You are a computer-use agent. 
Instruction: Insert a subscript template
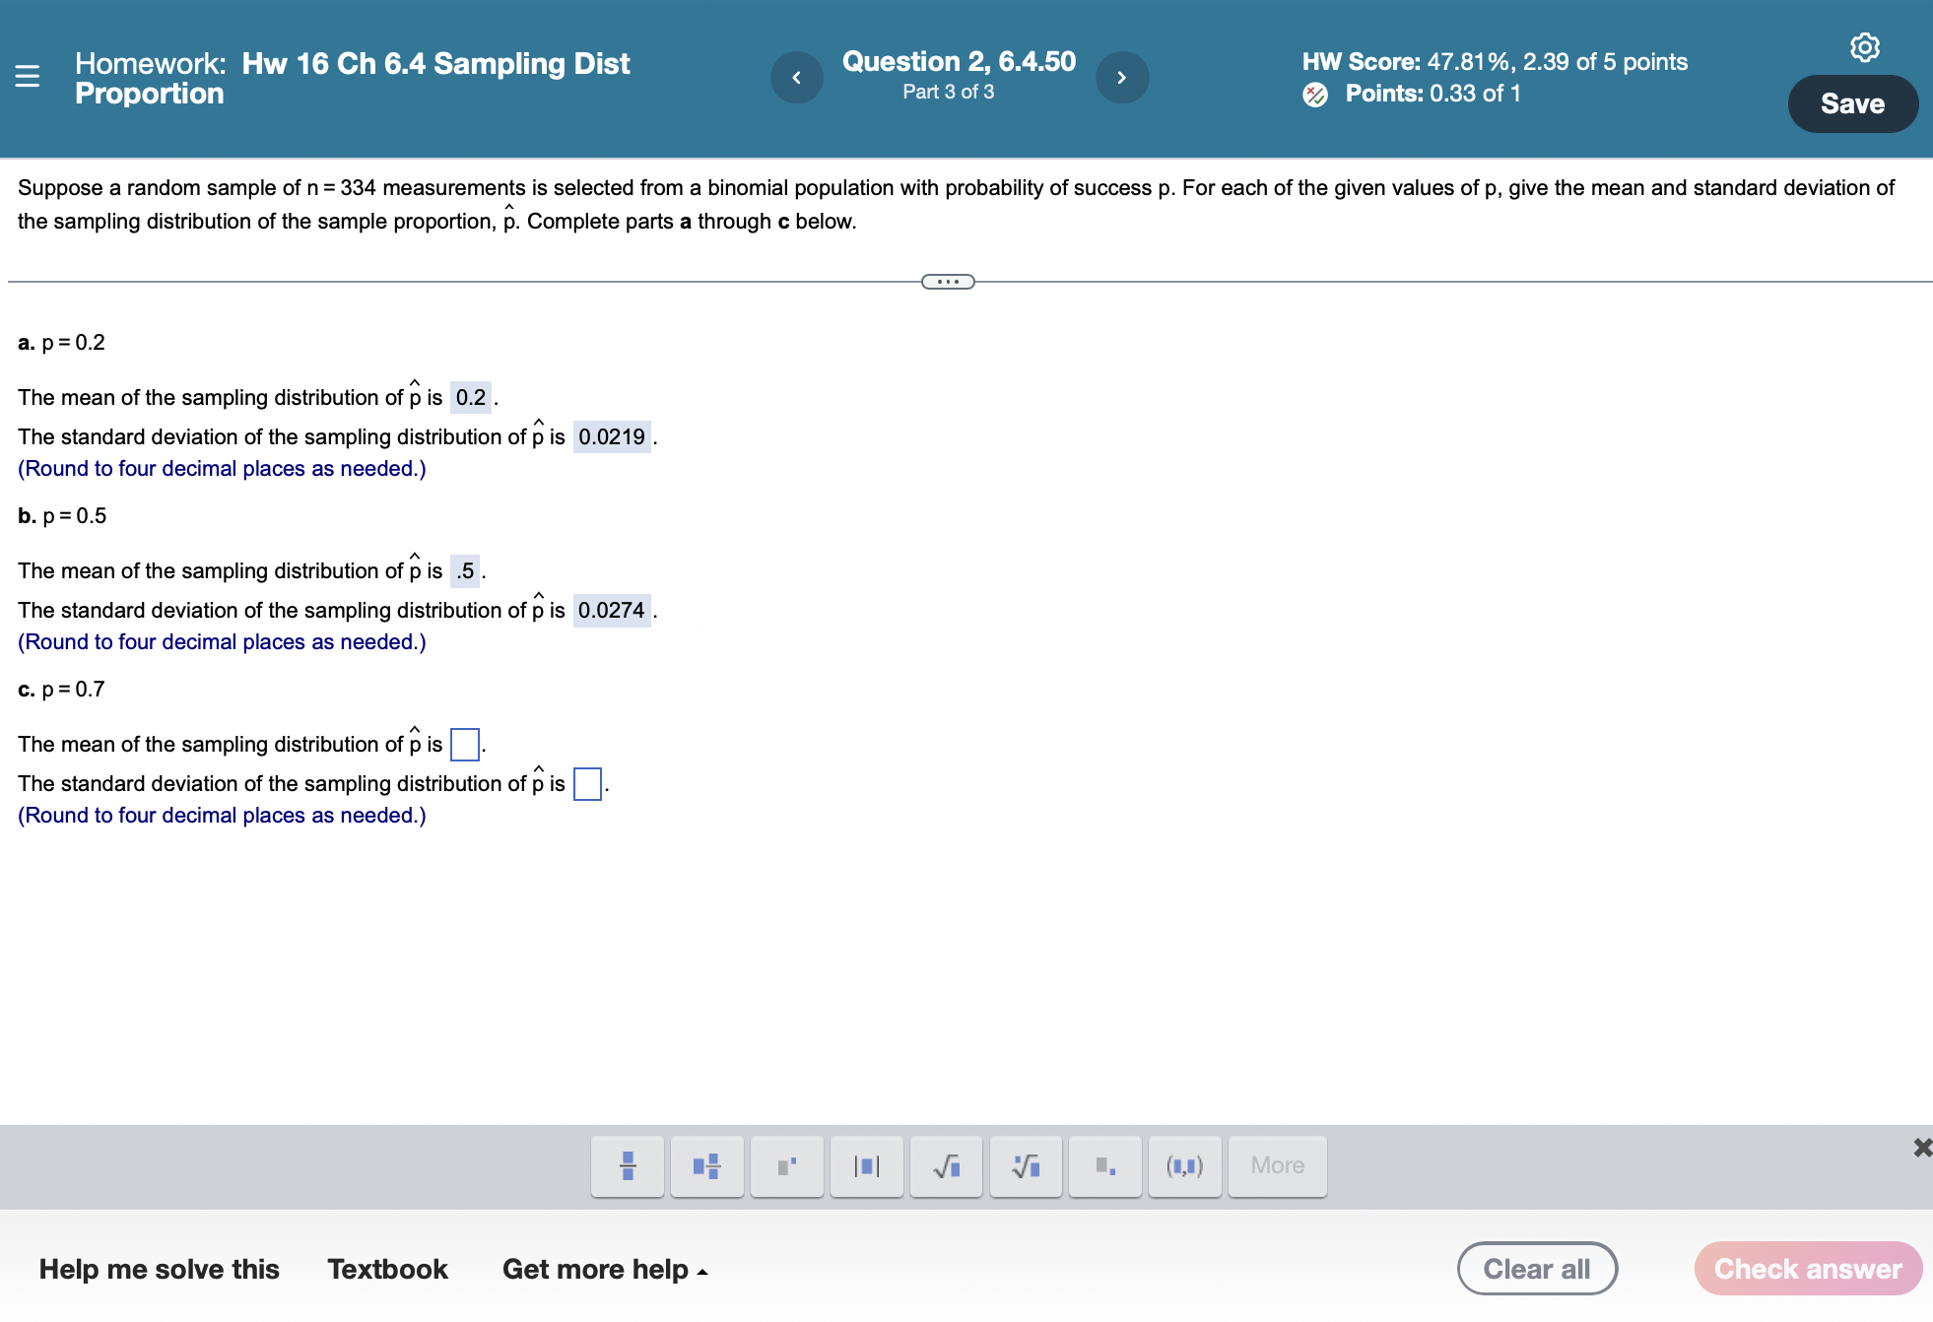[1105, 1166]
